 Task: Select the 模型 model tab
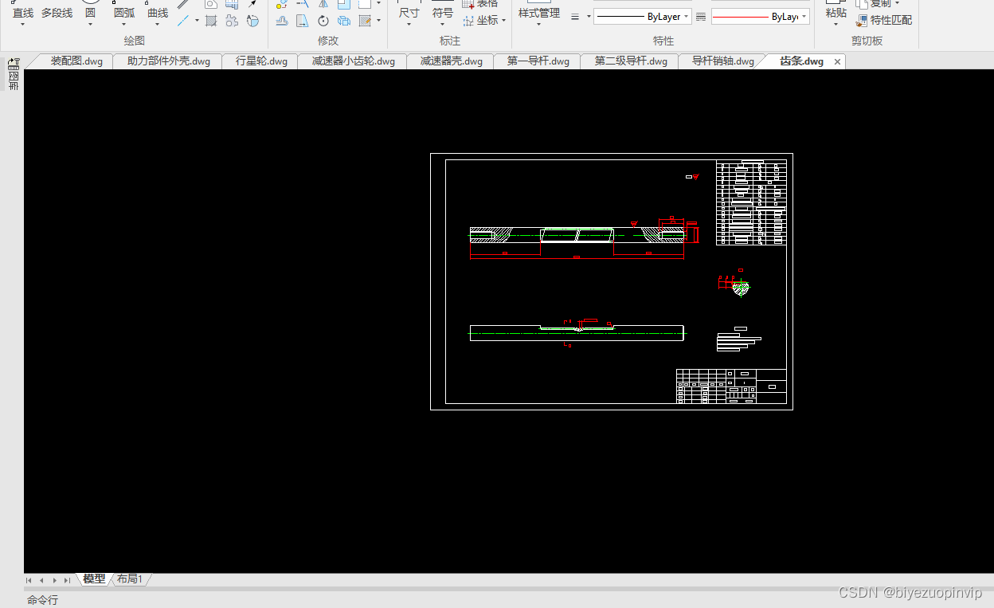tap(94, 579)
